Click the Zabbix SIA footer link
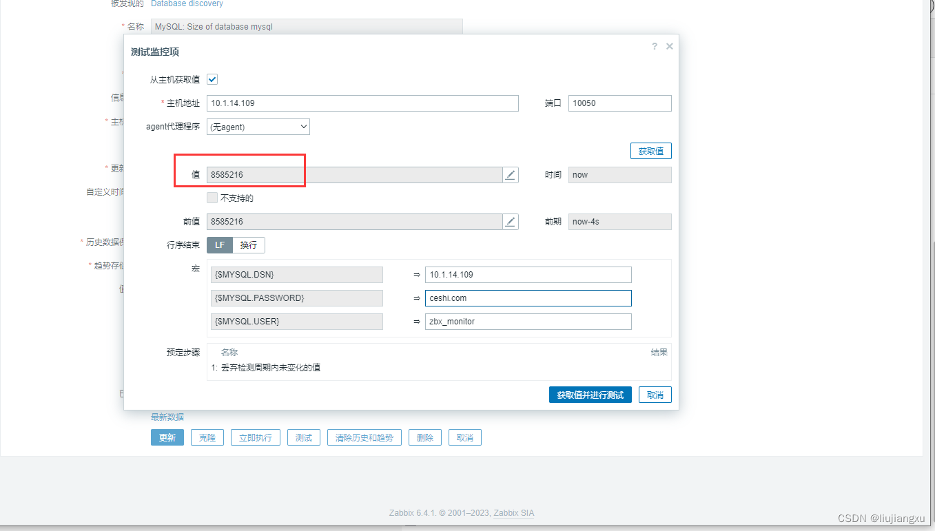 (x=513, y=512)
